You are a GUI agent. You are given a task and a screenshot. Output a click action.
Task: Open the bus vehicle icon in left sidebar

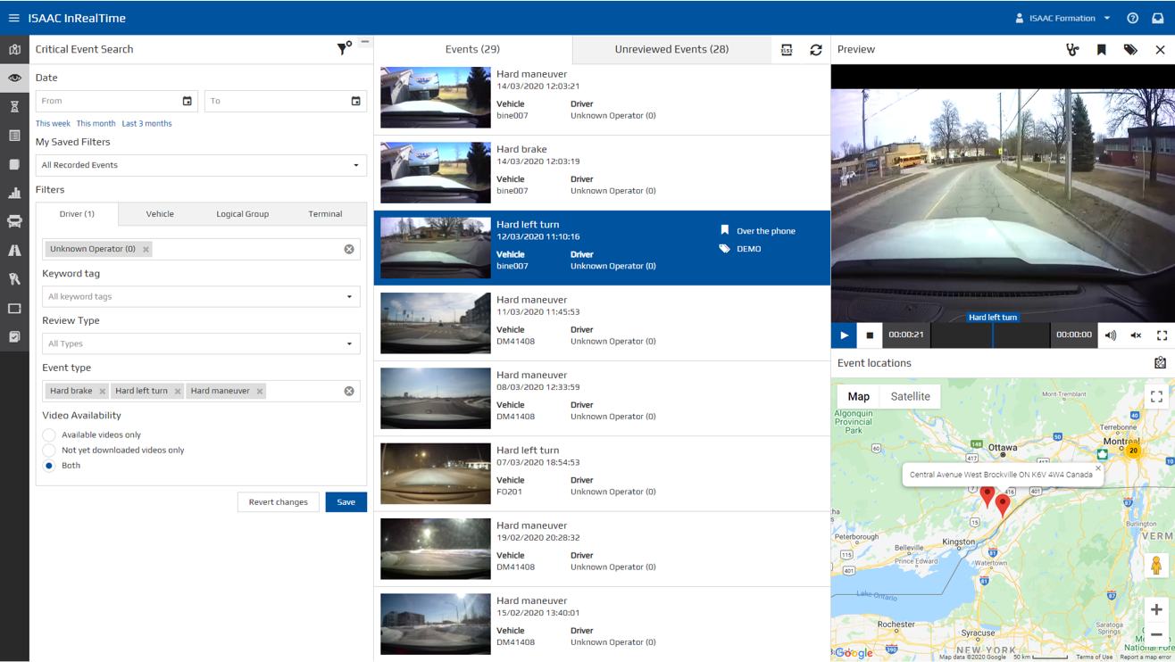click(14, 221)
